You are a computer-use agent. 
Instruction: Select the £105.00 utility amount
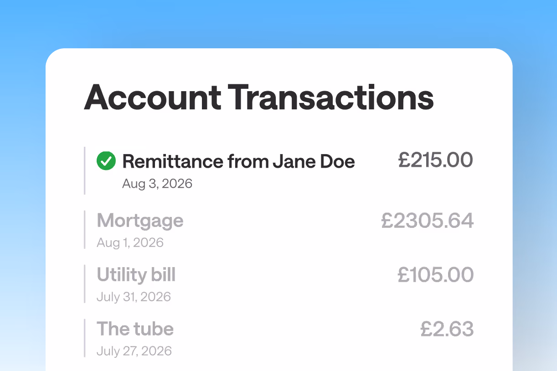[436, 275]
